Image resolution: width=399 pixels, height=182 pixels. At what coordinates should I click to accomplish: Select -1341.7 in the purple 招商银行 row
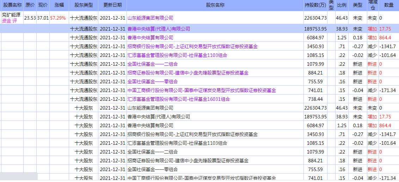(388, 46)
